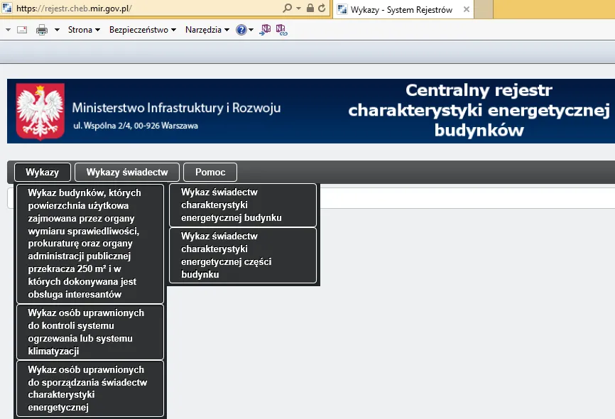
Task: View site security via the lock icon
Action: pos(310,8)
